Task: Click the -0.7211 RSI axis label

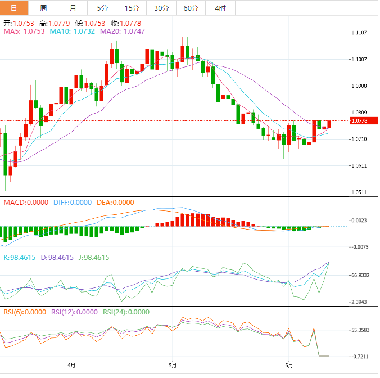Action: coord(360,357)
